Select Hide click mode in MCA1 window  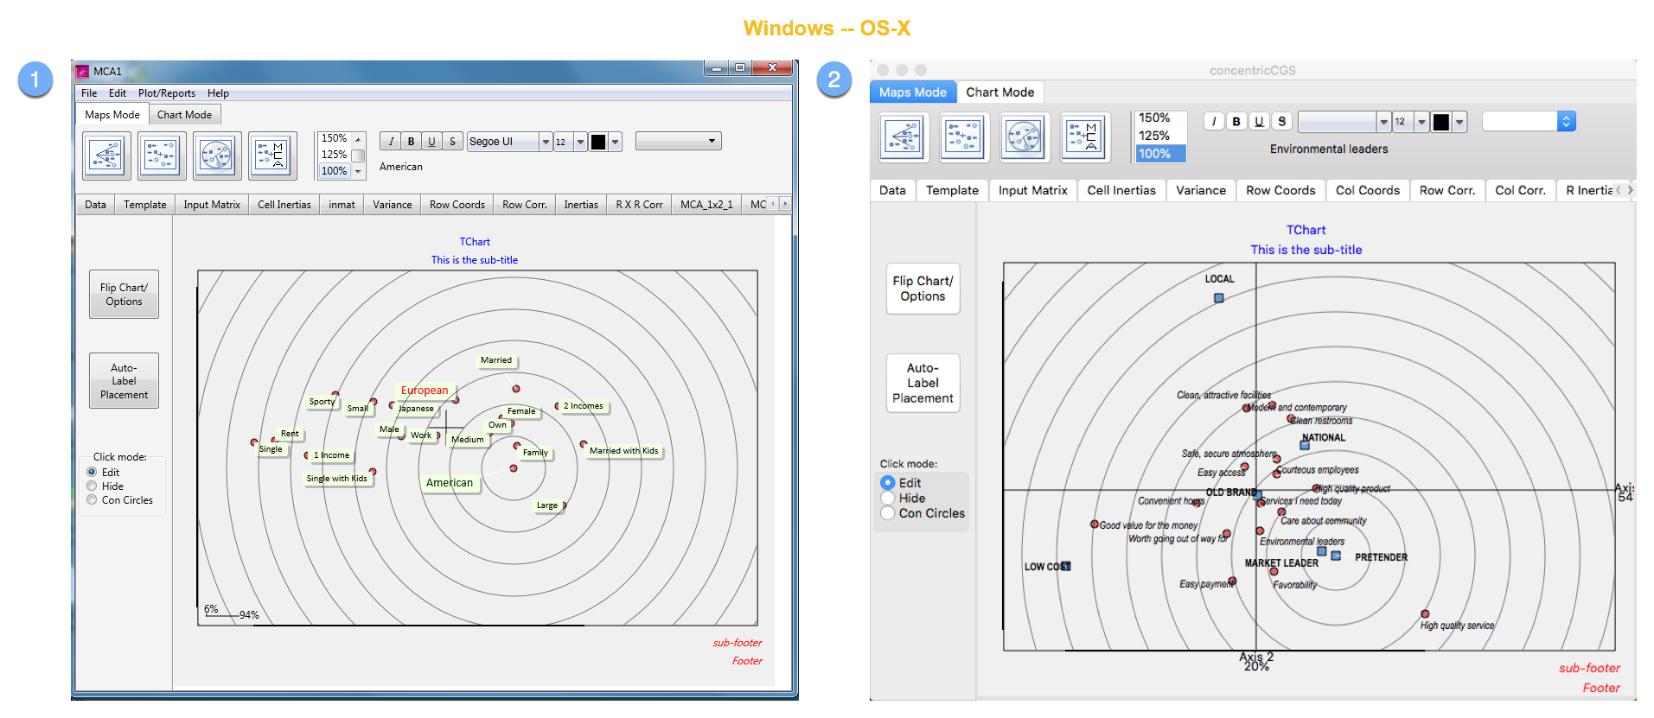(92, 486)
